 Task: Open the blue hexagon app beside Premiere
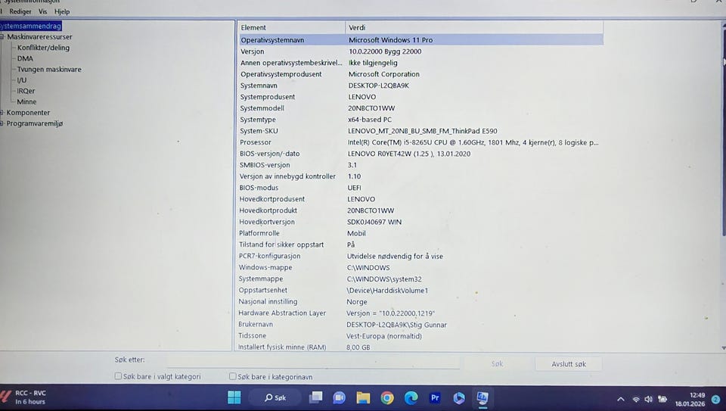click(x=458, y=397)
